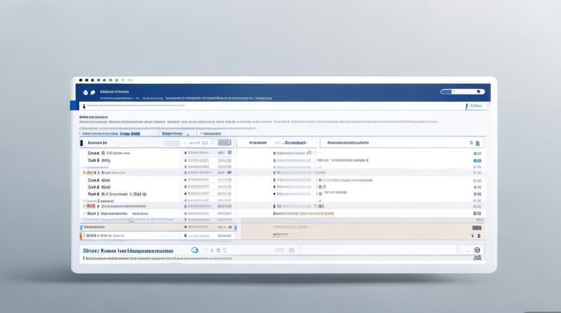
Task: Click the round icon at the bottom bar's right end
Action: pyautogui.click(x=477, y=250)
